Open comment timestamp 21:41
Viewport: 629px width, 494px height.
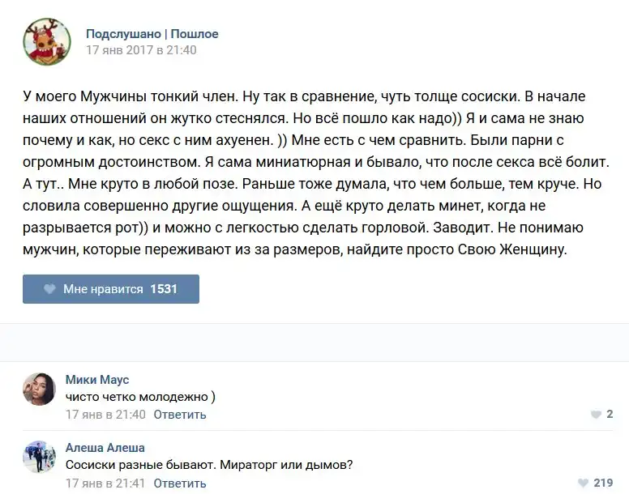pyautogui.click(x=105, y=483)
